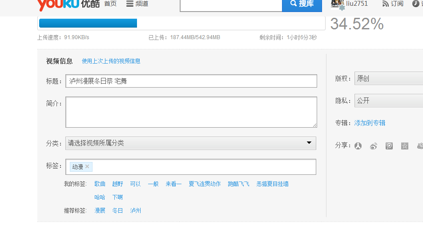
Task: Open the channels hamburger menu icon
Action: pos(130,4)
